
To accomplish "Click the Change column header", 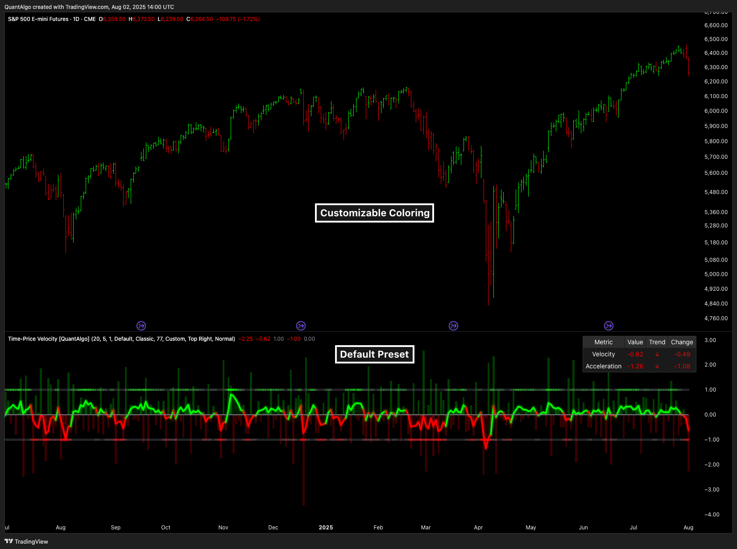I will (x=682, y=342).
